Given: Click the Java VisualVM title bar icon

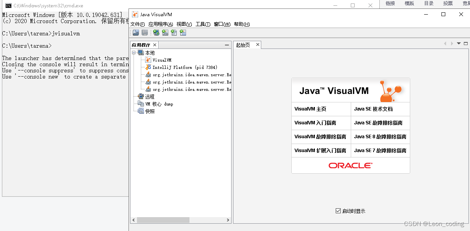Looking at the screenshot, I should point(135,14).
